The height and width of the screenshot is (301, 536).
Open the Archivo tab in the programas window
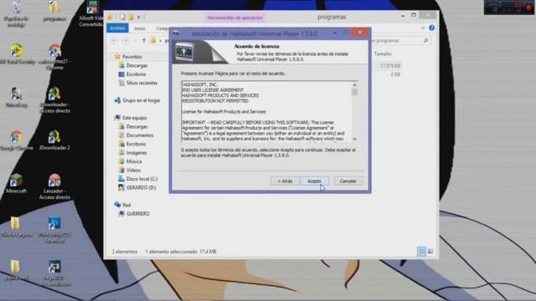pos(117,28)
